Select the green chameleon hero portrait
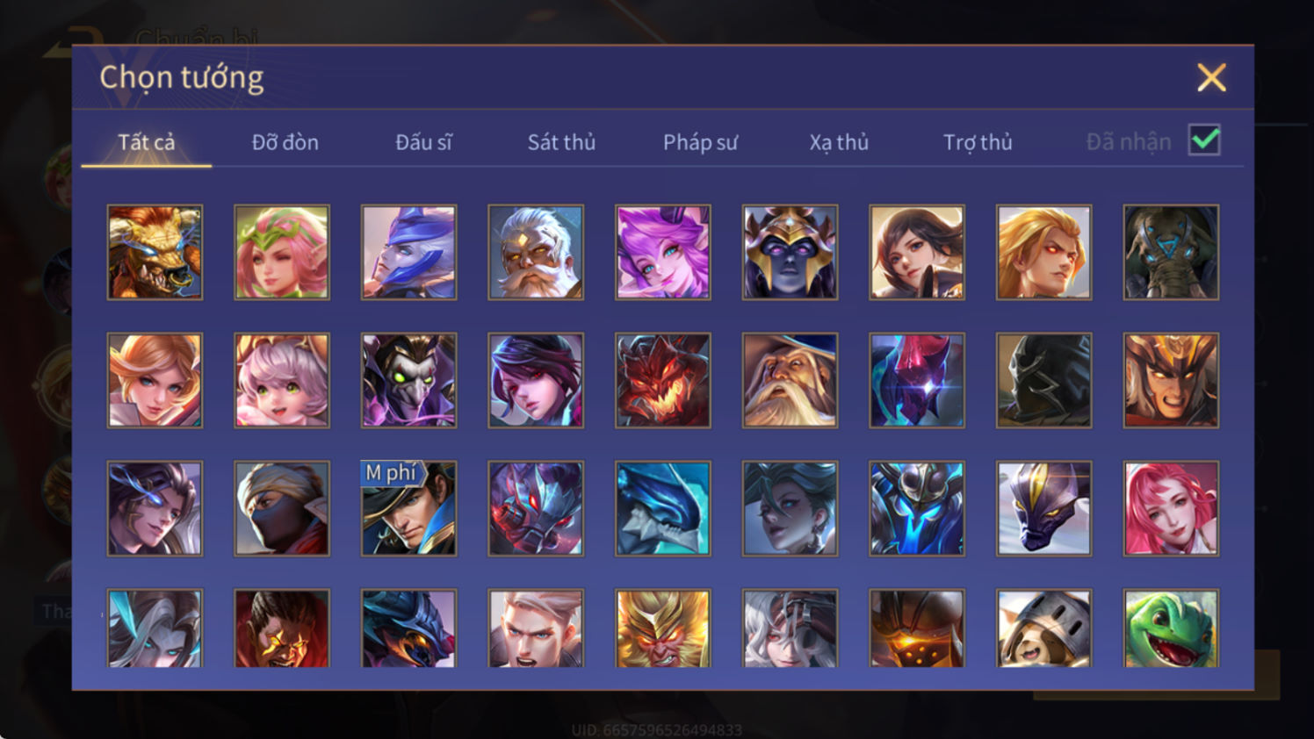The image size is (1314, 739). point(1171,628)
